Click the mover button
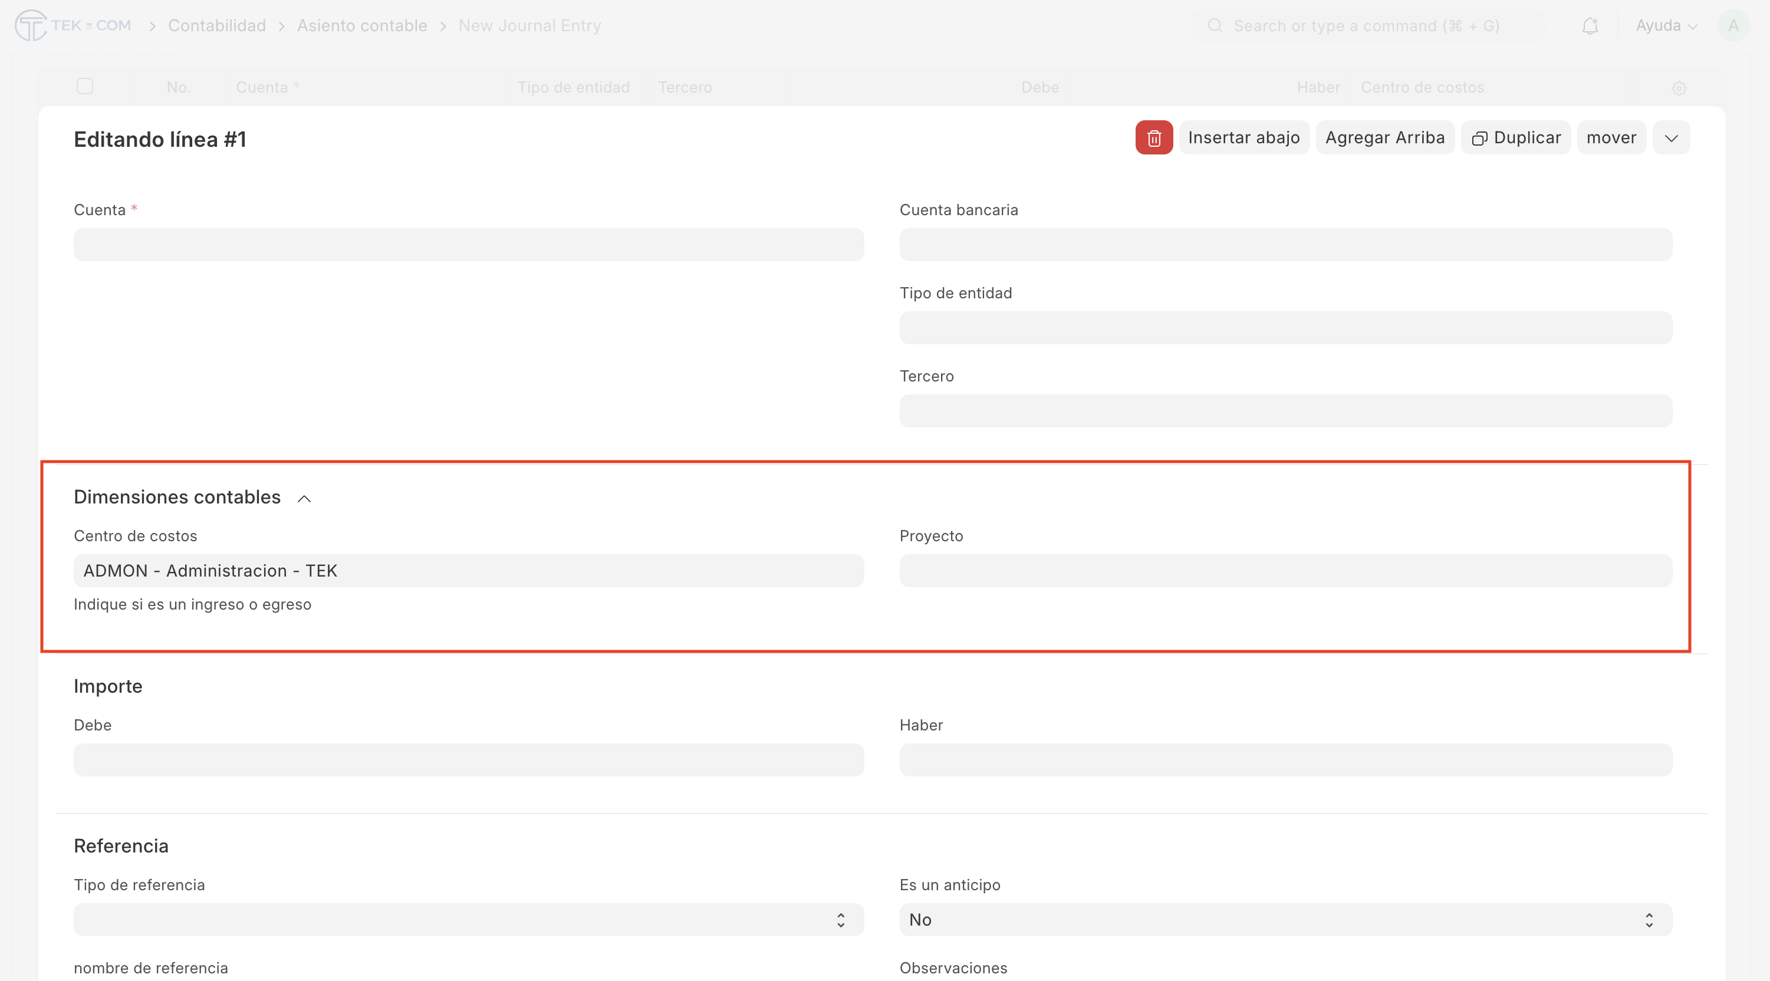 tap(1611, 138)
